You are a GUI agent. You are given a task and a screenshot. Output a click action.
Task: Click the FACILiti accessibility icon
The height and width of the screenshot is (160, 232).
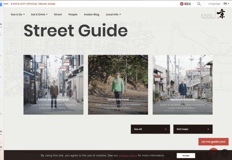[185, 4]
